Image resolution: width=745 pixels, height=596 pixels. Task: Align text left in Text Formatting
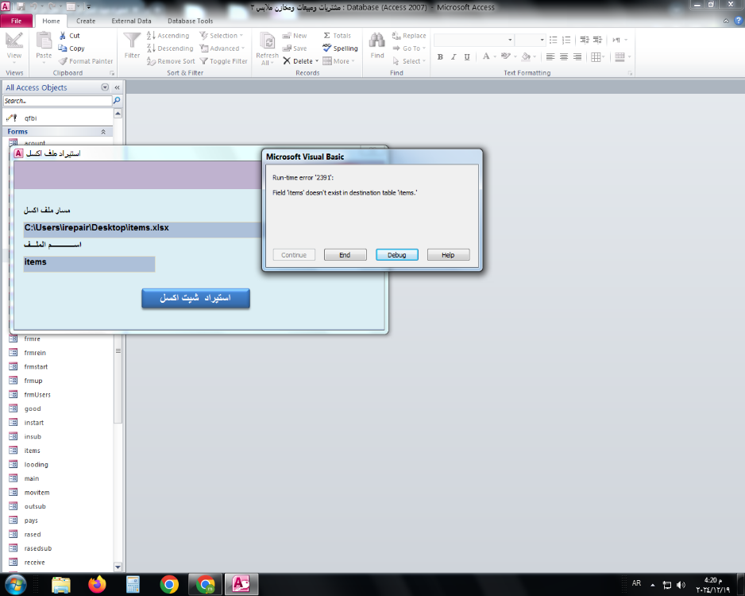tap(550, 57)
